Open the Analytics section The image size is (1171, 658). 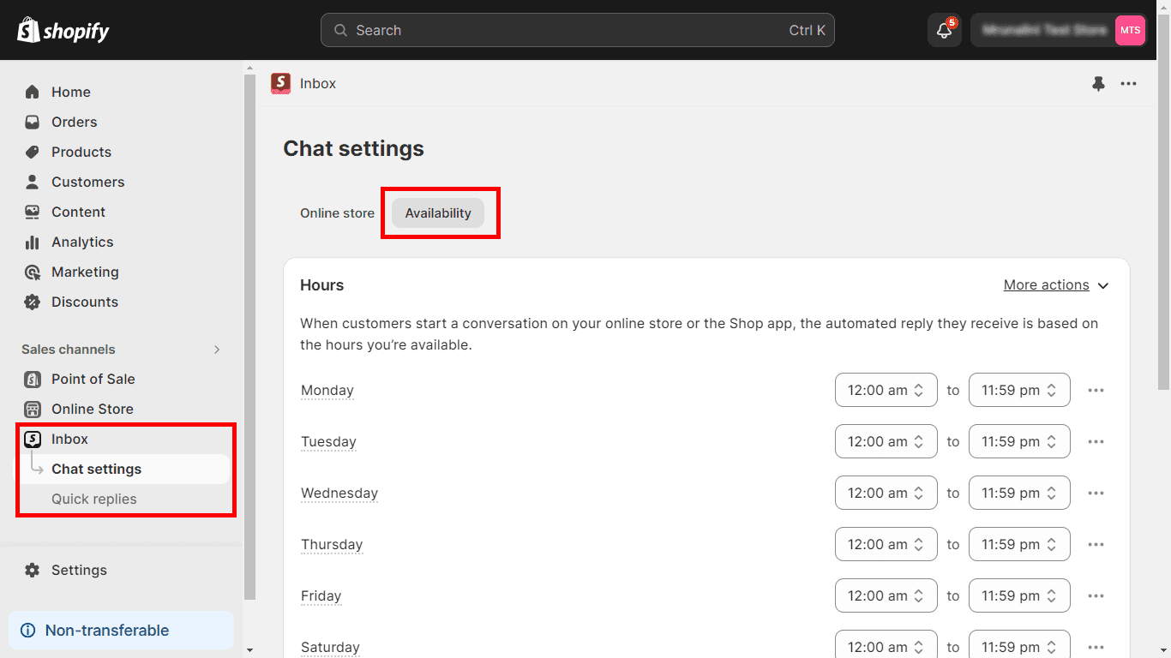coord(81,242)
